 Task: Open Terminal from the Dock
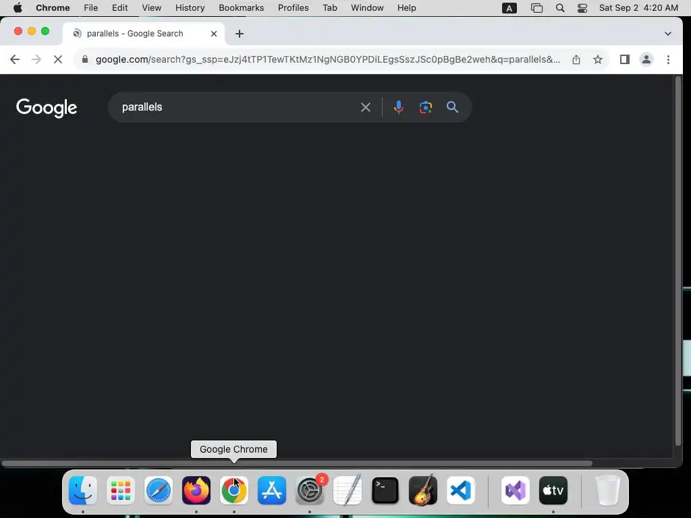[x=385, y=490]
